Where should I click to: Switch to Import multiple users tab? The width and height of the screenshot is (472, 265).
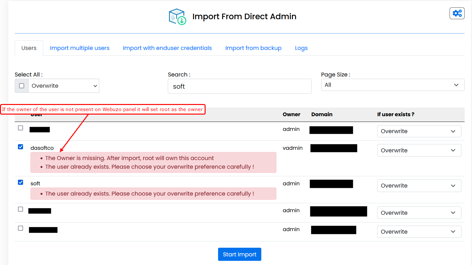[80, 48]
